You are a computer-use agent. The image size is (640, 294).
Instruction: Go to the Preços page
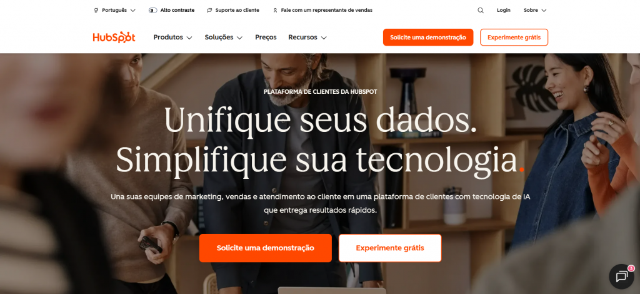coord(266,37)
